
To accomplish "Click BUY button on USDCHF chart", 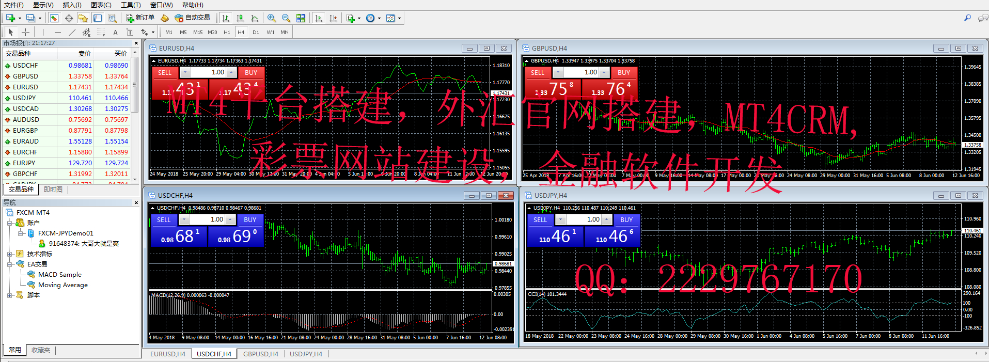I will pos(250,219).
